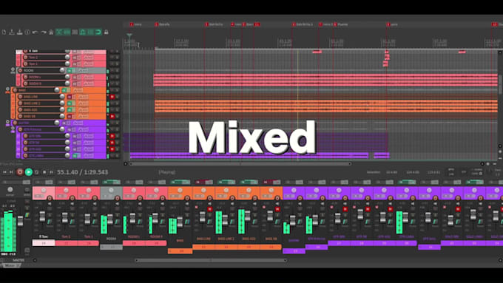Viewport: 503px width, 283px height.
Task: Click the green transport Play button
Action: (29, 172)
